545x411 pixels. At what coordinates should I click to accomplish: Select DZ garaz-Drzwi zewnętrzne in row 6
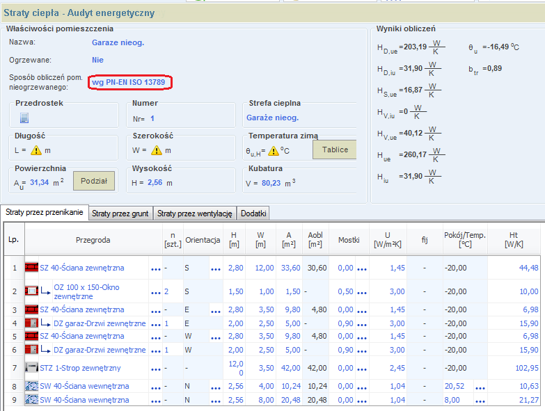100,350
